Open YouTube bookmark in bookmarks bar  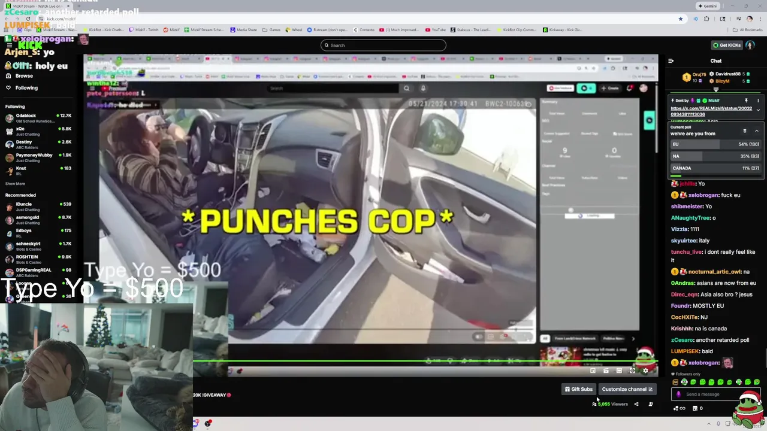point(436,30)
